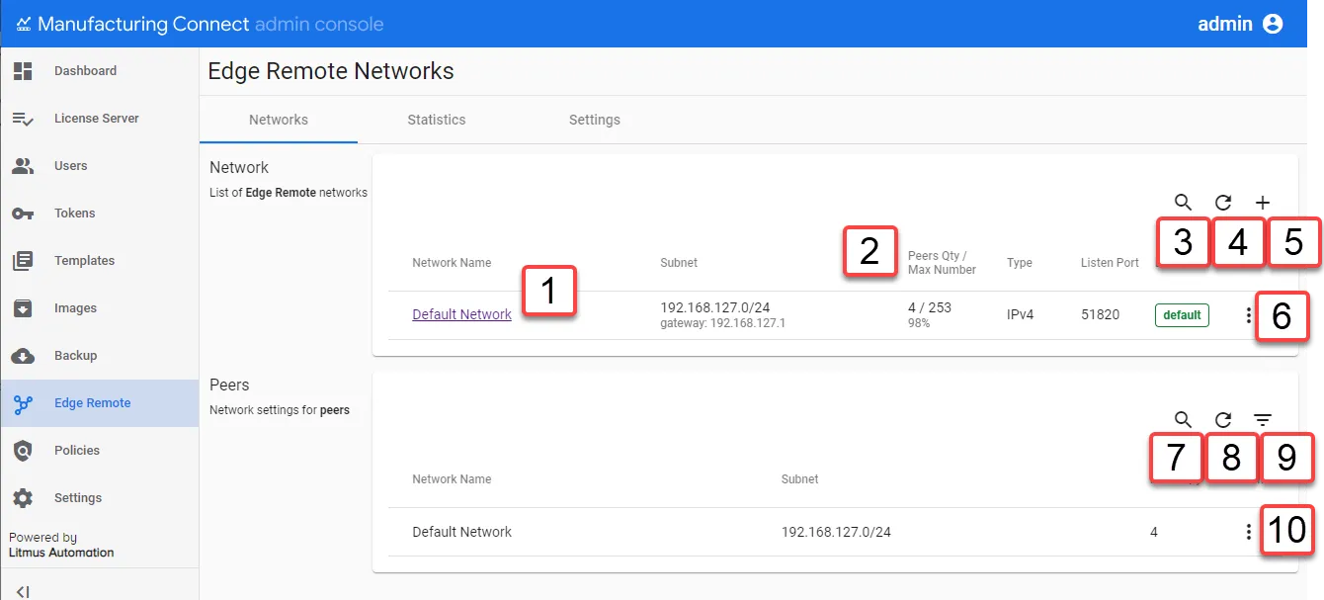Click the Tokens key icon
This screenshot has height=600, width=1324.
click(23, 214)
